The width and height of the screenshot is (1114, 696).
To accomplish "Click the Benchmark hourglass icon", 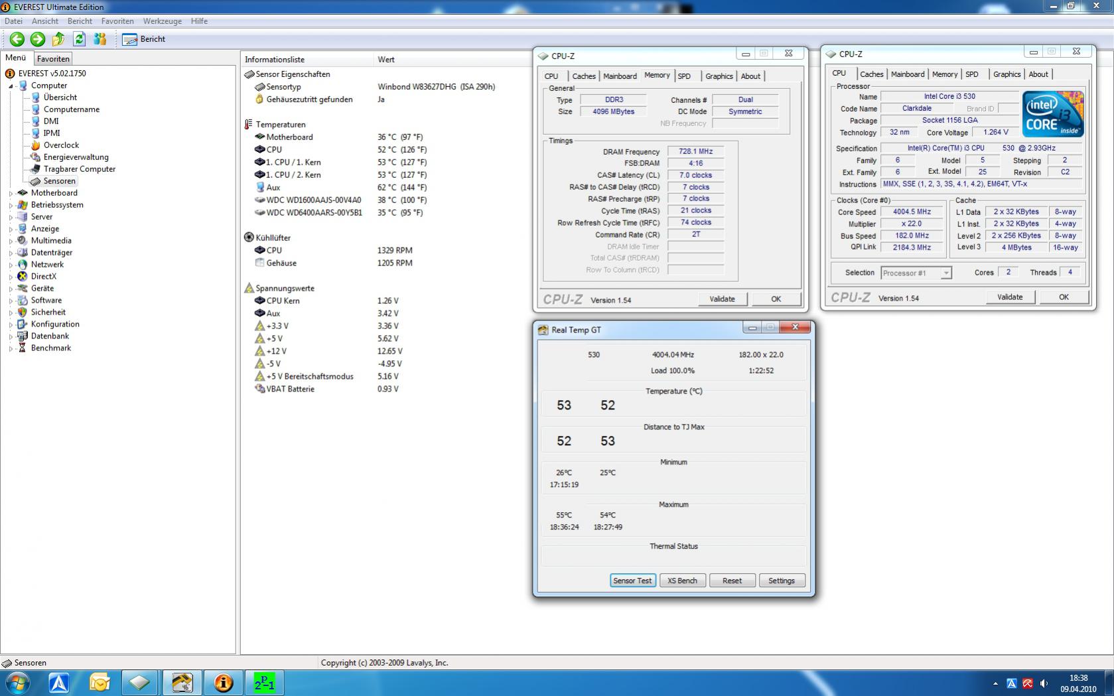I will [23, 348].
